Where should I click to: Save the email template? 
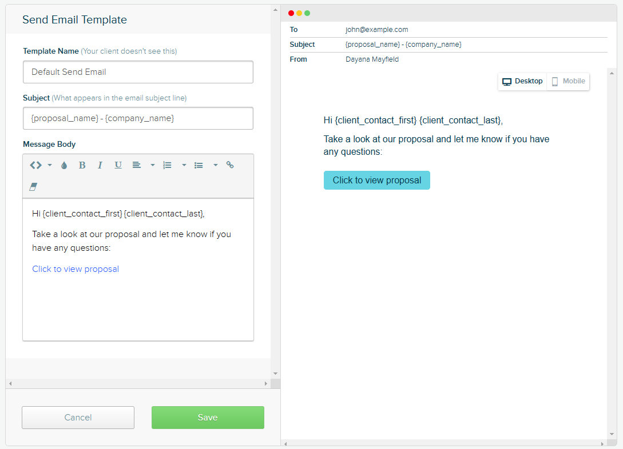(x=208, y=417)
